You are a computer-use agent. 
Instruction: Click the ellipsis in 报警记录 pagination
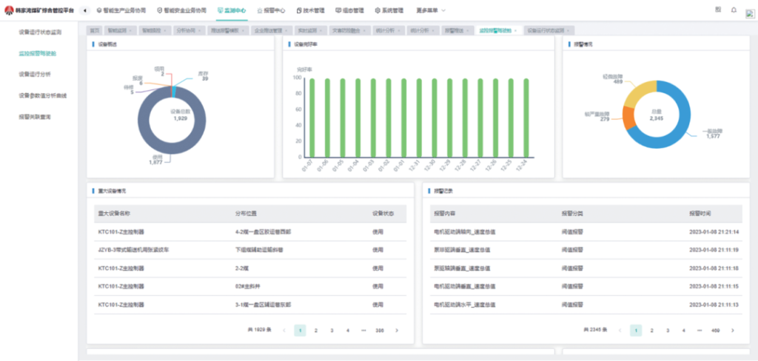(x=700, y=330)
